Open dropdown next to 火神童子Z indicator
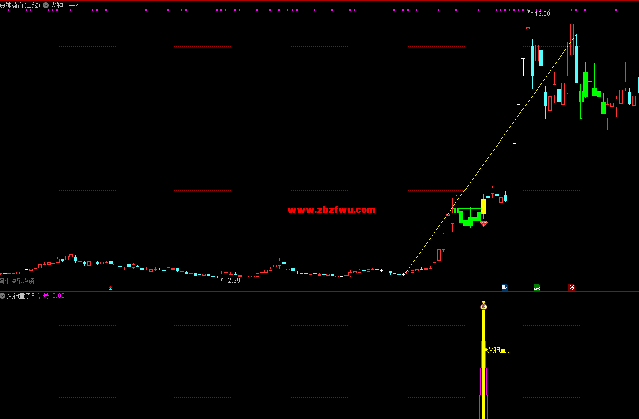This screenshot has width=639, height=419. (x=46, y=5)
